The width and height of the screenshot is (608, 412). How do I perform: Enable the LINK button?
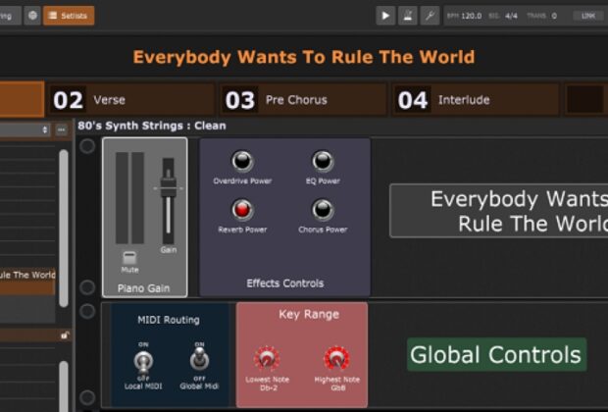588,16
